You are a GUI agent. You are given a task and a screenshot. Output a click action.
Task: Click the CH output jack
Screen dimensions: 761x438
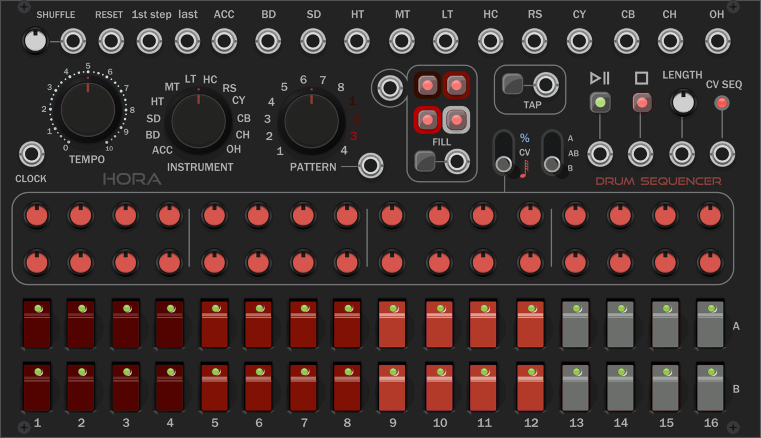[x=670, y=41]
